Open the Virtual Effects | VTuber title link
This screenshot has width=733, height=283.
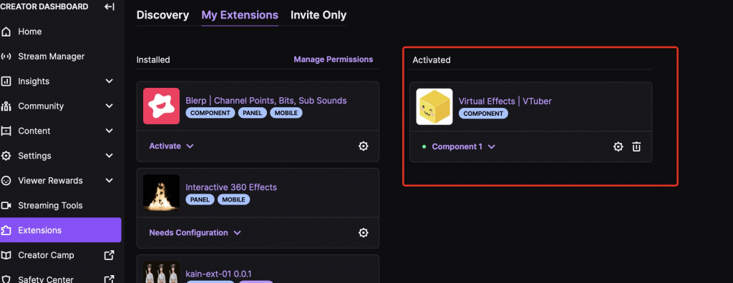point(505,101)
